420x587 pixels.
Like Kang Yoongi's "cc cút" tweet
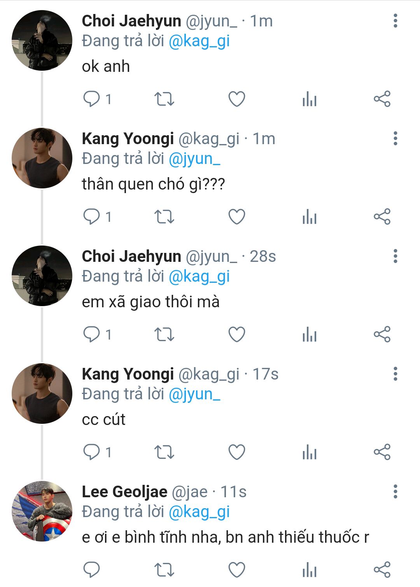(236, 452)
